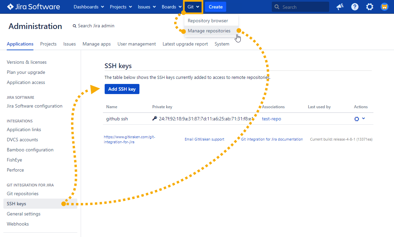
Task: Open Application access in sidebar
Action: tap(26, 83)
